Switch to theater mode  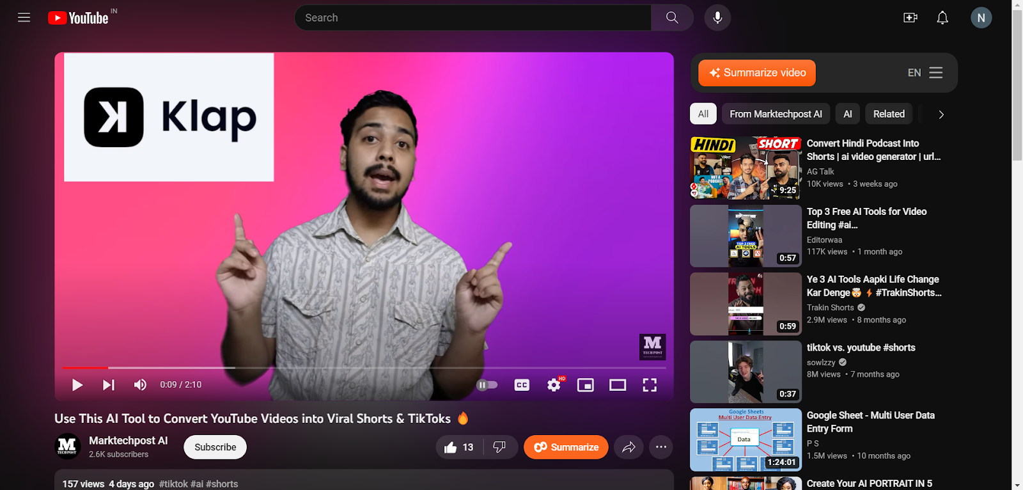[x=618, y=384]
